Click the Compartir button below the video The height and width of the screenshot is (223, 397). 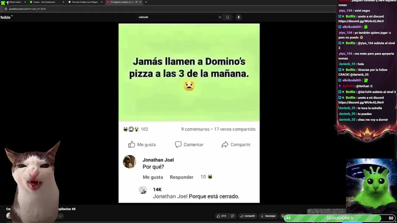pyautogui.click(x=248, y=216)
